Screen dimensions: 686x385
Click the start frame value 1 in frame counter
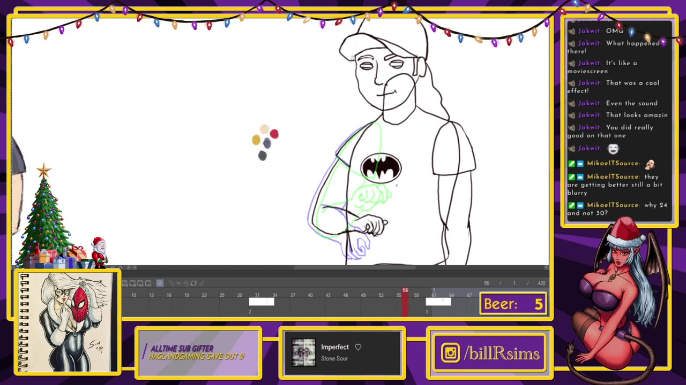point(514,283)
